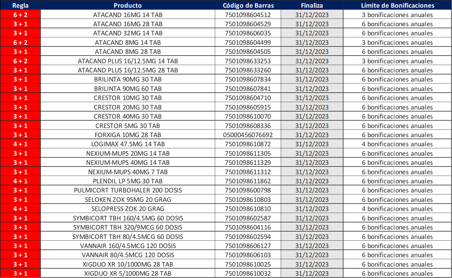Click the "4 + 1" rule for PLENDIL LP 5MG

[21, 181]
